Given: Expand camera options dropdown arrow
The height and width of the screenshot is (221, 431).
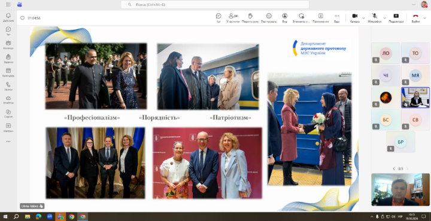Looking at the screenshot, I should click(x=364, y=18).
